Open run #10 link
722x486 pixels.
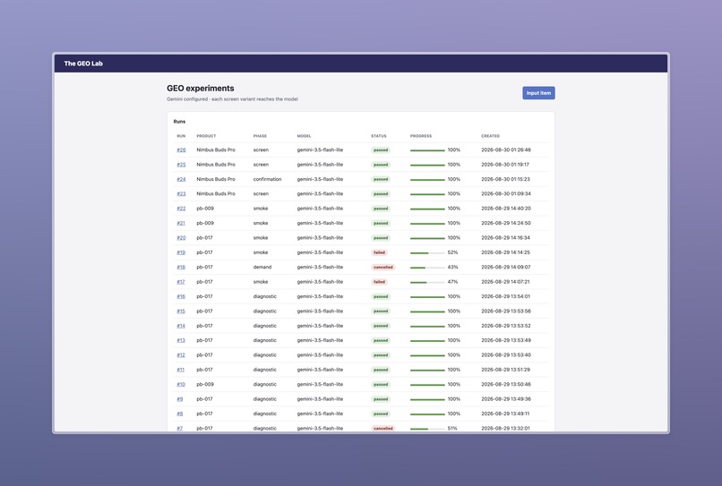point(181,384)
